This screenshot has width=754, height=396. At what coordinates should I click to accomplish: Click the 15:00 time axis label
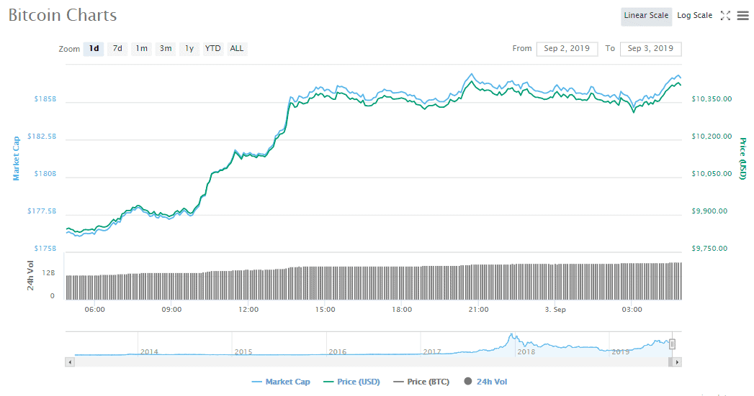click(x=325, y=310)
